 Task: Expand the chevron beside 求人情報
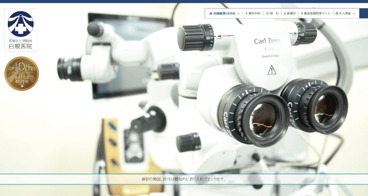(354, 14)
